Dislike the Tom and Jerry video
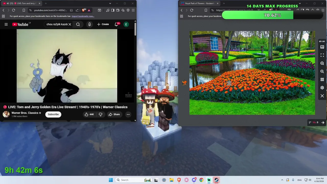Image resolution: width=327 pixels, height=184 pixels. pyautogui.click(x=100, y=114)
